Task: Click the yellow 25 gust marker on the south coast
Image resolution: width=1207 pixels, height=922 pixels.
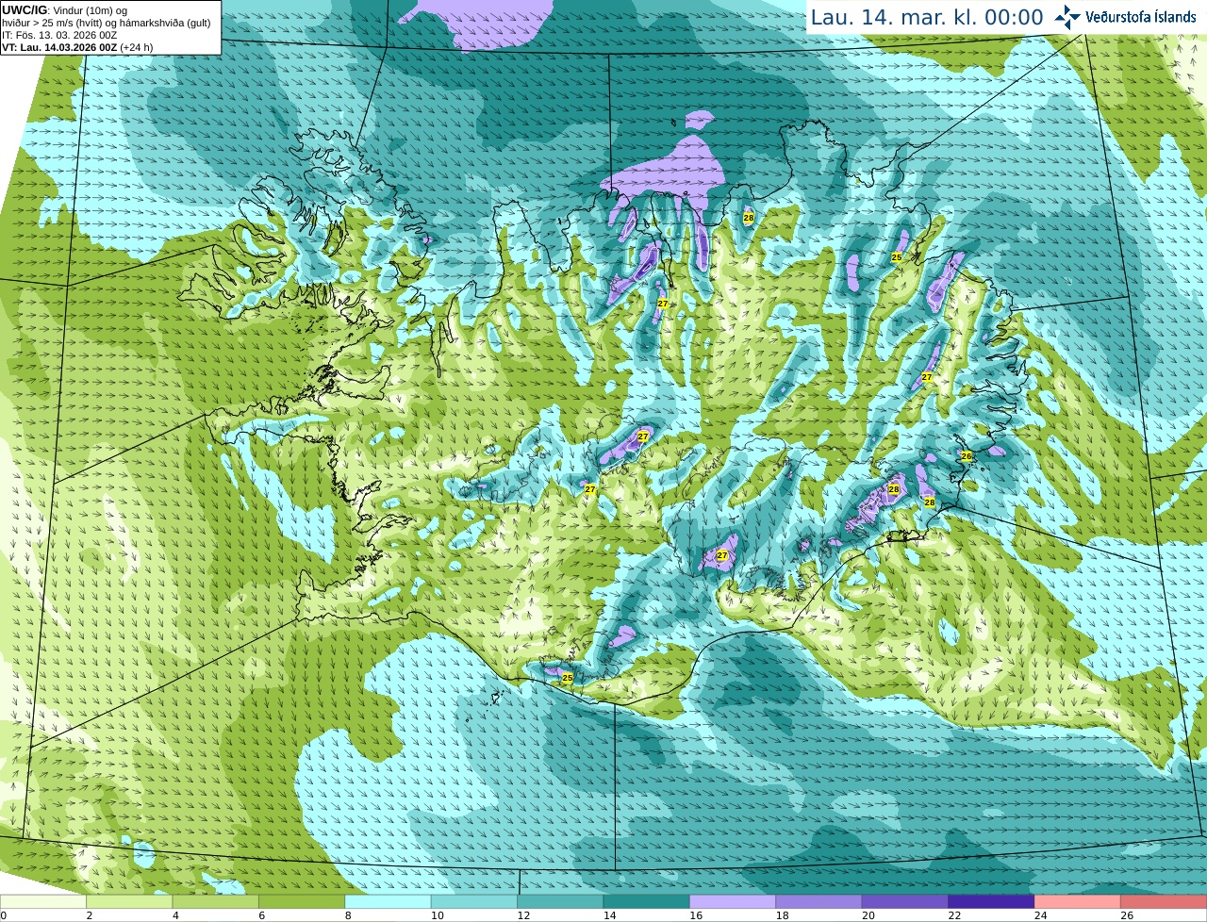Action: click(x=568, y=678)
